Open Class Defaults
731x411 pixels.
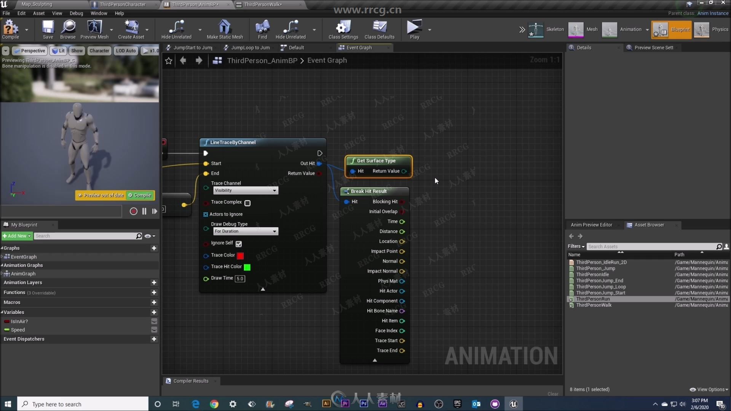coord(379,29)
